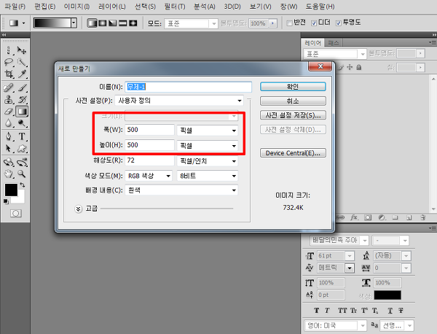Choose the Angle gradient type
The height and width of the screenshot is (334, 437).
pos(113,23)
